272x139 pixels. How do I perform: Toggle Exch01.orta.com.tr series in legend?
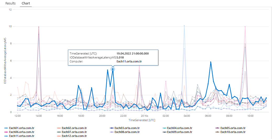coord(19,128)
